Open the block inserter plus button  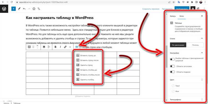tap(14, 9)
